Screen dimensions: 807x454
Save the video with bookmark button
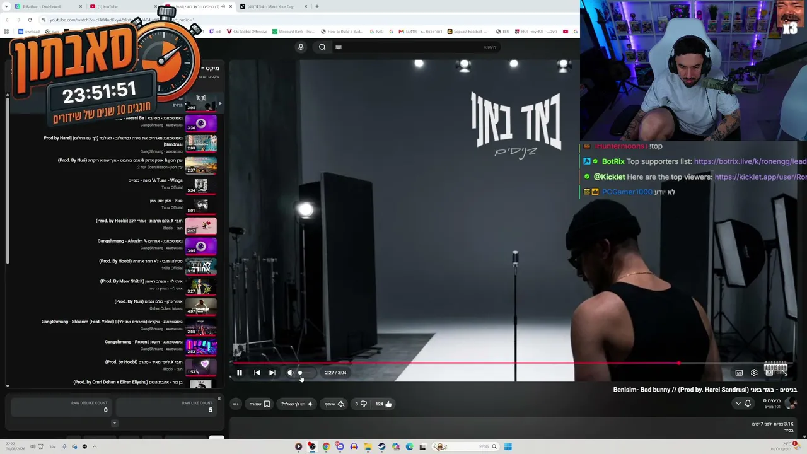coord(260,404)
